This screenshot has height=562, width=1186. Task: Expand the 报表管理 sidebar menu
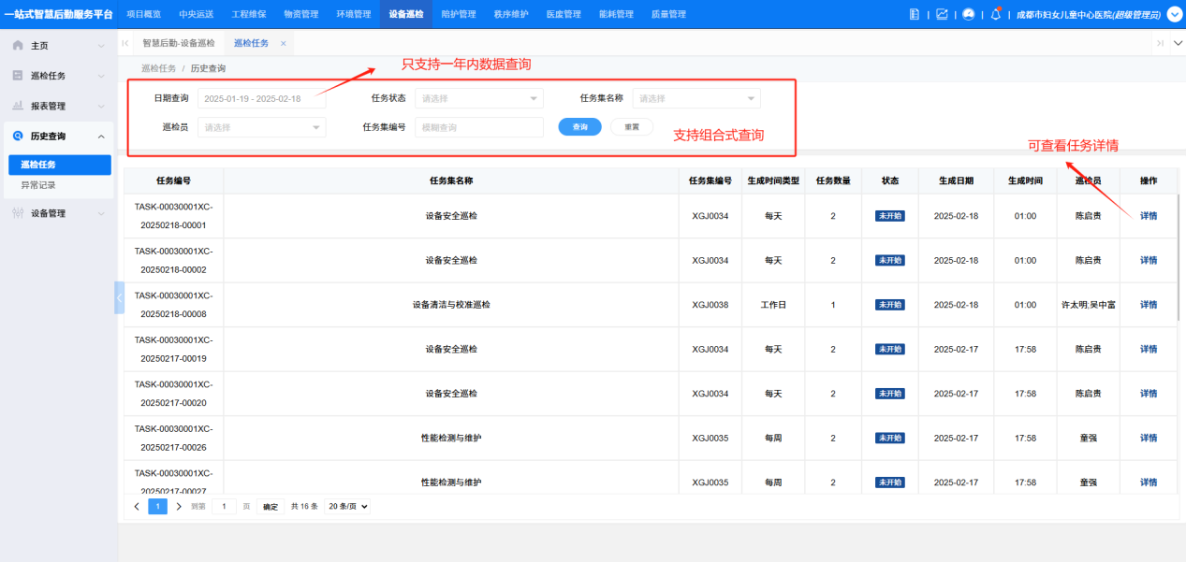101,106
